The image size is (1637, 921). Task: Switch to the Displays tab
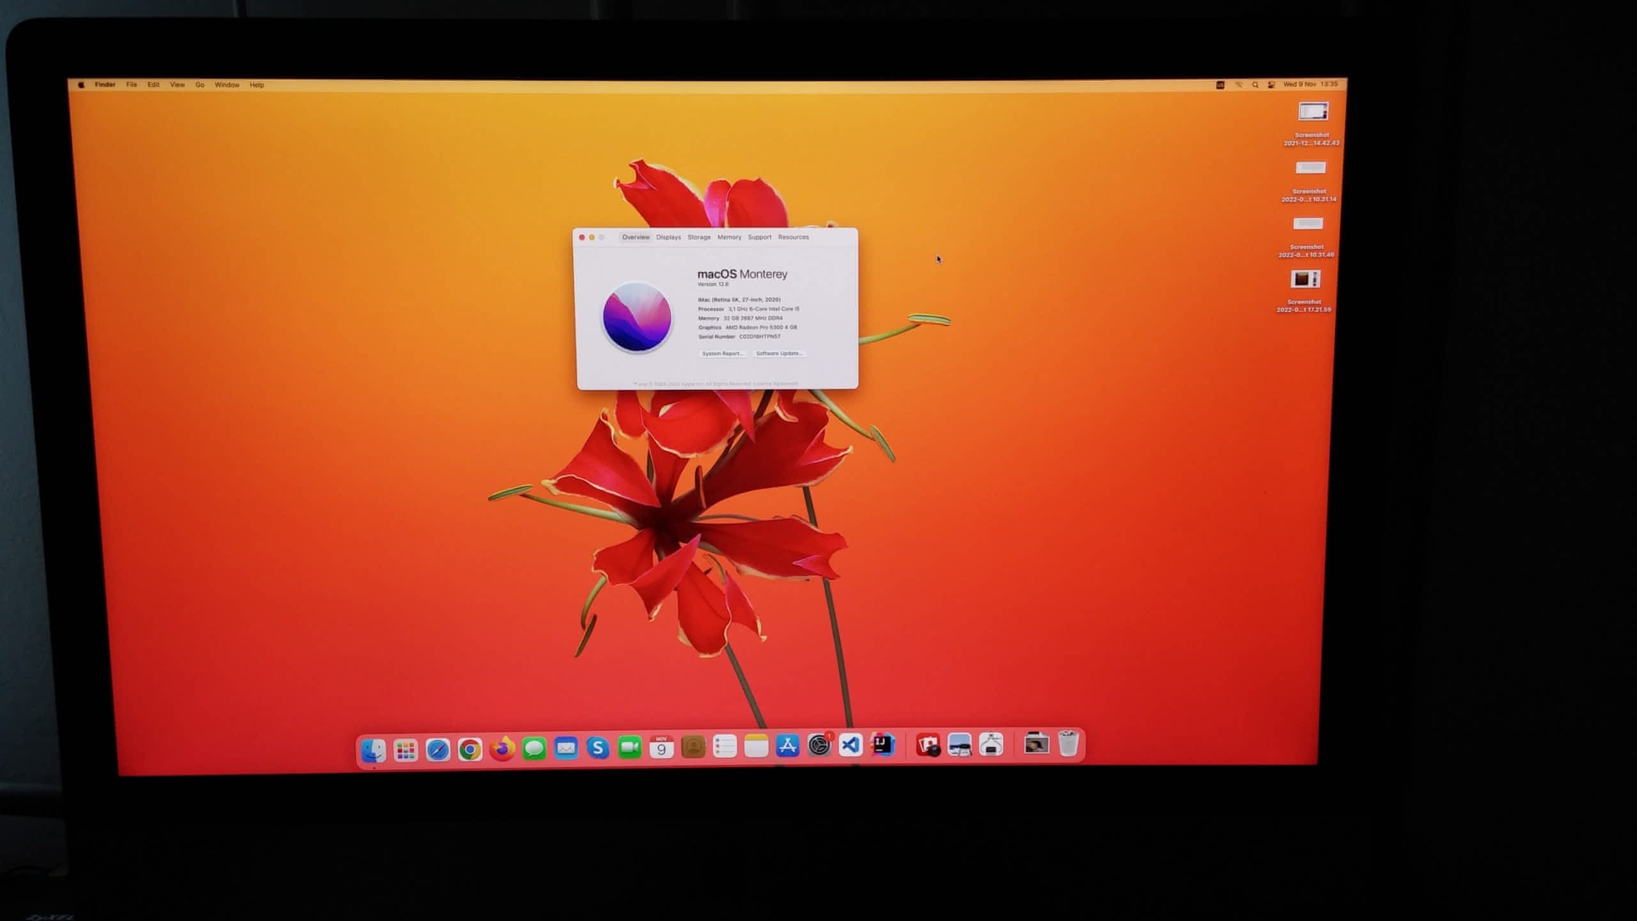668,237
